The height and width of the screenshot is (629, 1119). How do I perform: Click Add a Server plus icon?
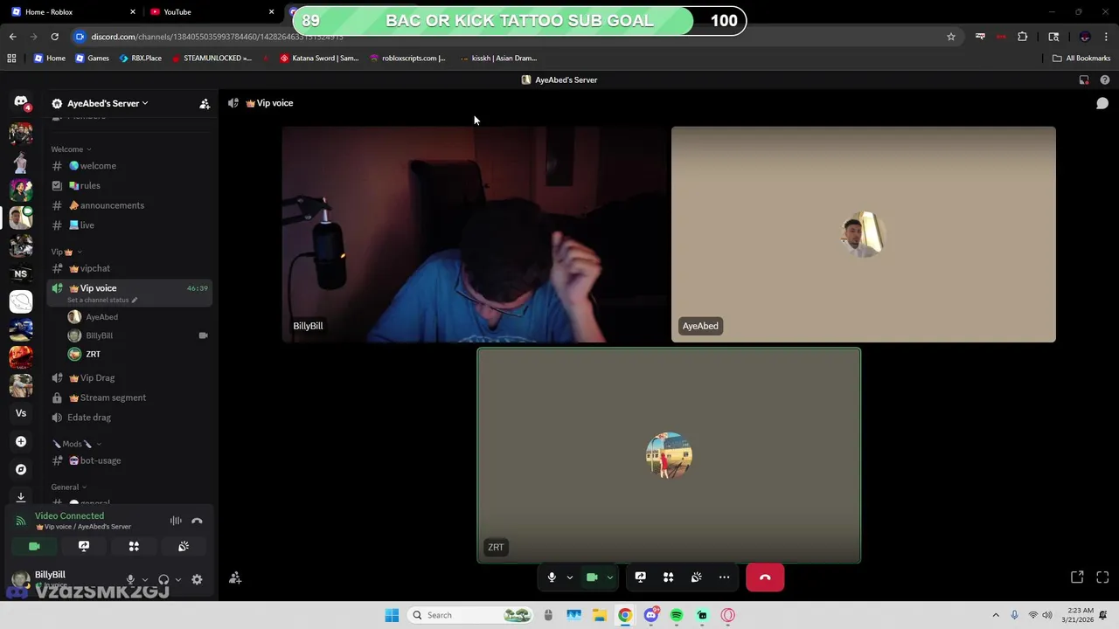21,441
